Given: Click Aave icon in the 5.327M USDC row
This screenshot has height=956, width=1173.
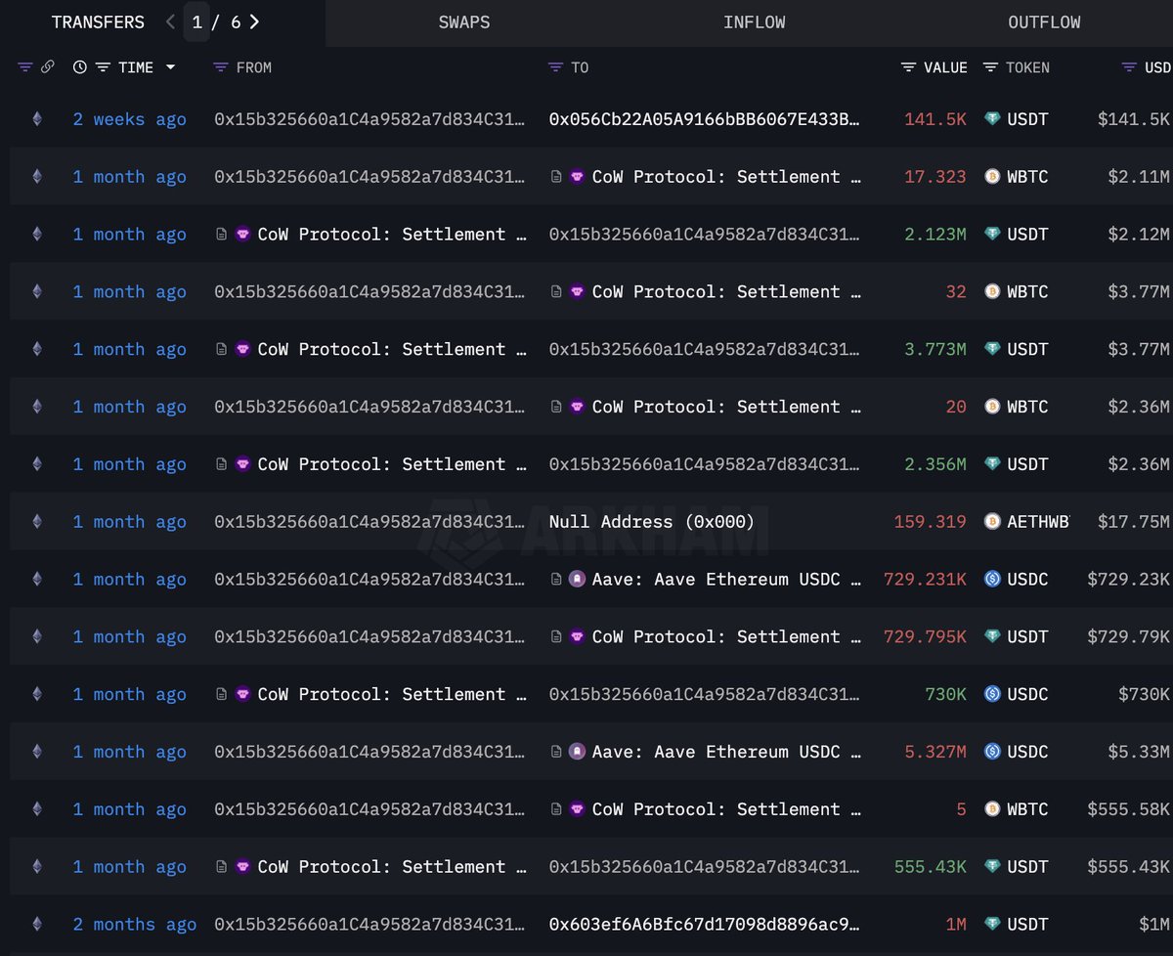Looking at the screenshot, I should 578,752.
